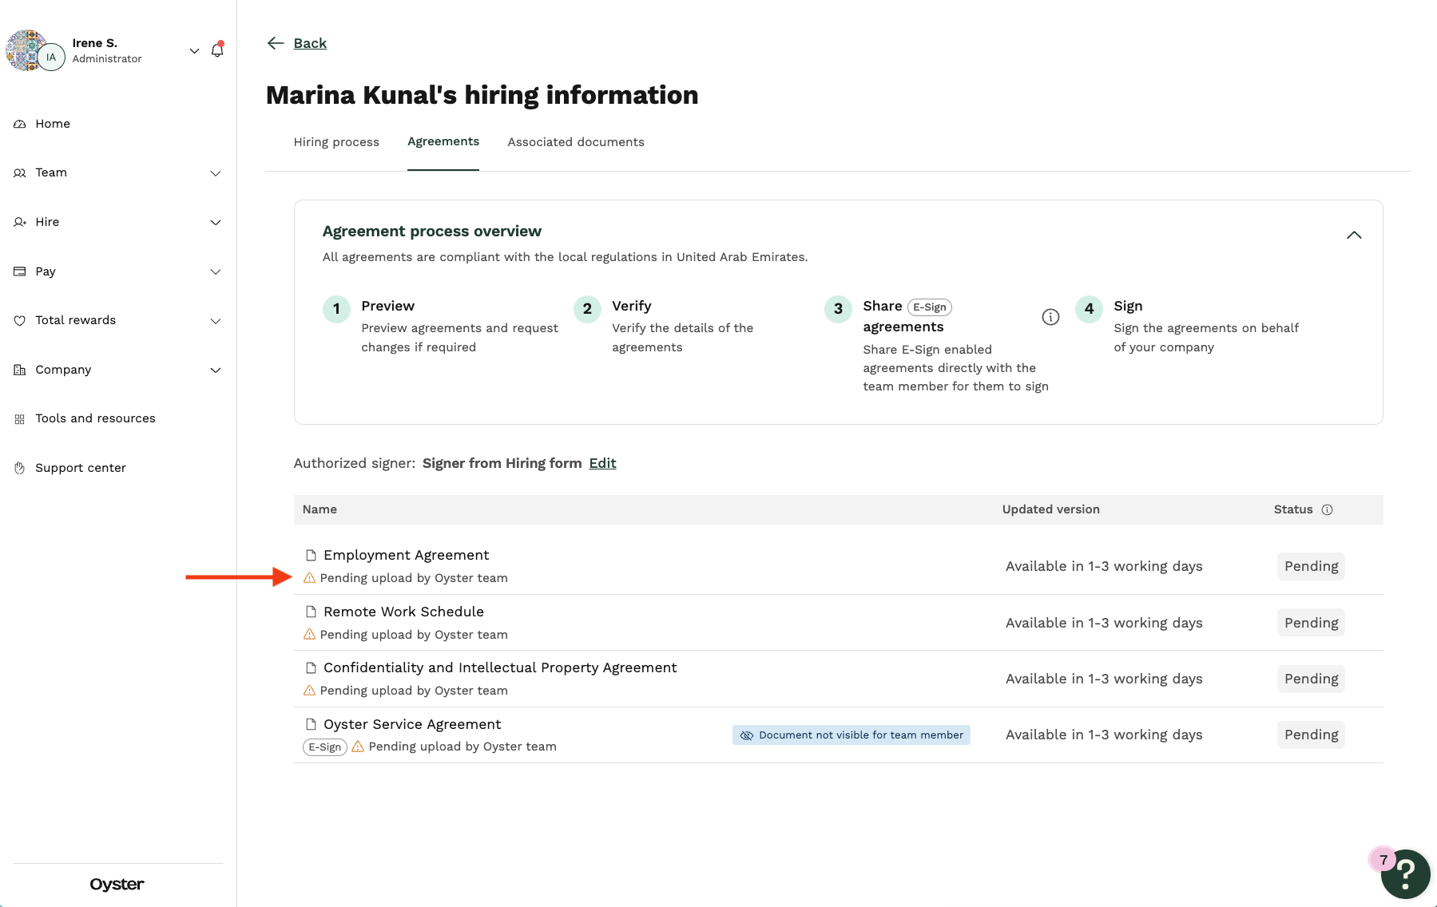Click warning icon under Remote Work Schedule

[x=309, y=634]
